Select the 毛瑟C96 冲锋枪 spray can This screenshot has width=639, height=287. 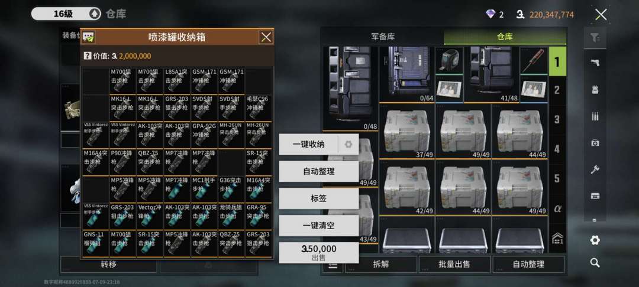259,107
